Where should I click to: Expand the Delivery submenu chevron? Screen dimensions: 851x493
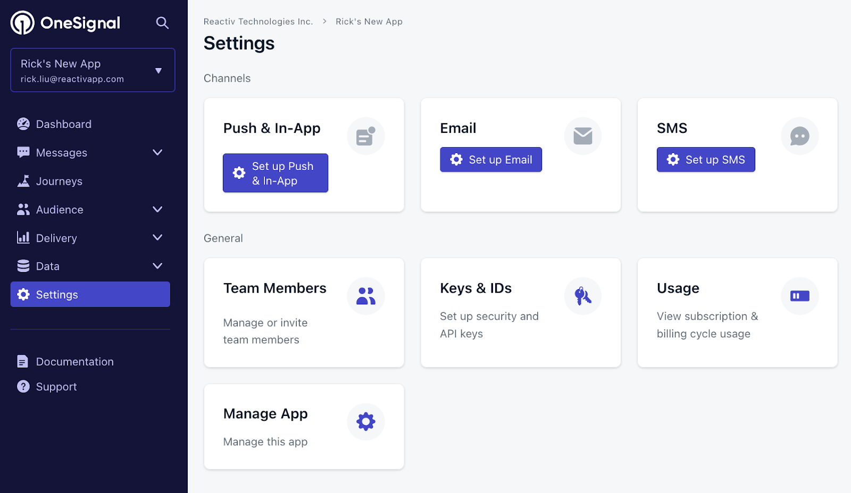click(157, 237)
